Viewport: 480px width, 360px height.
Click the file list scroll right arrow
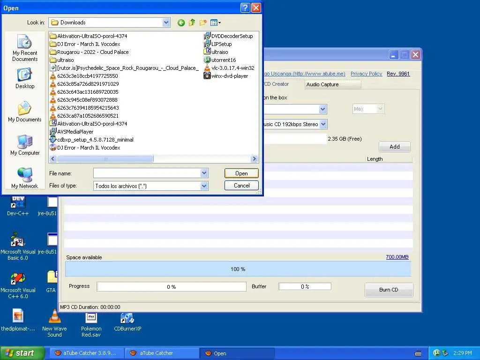[254, 159]
